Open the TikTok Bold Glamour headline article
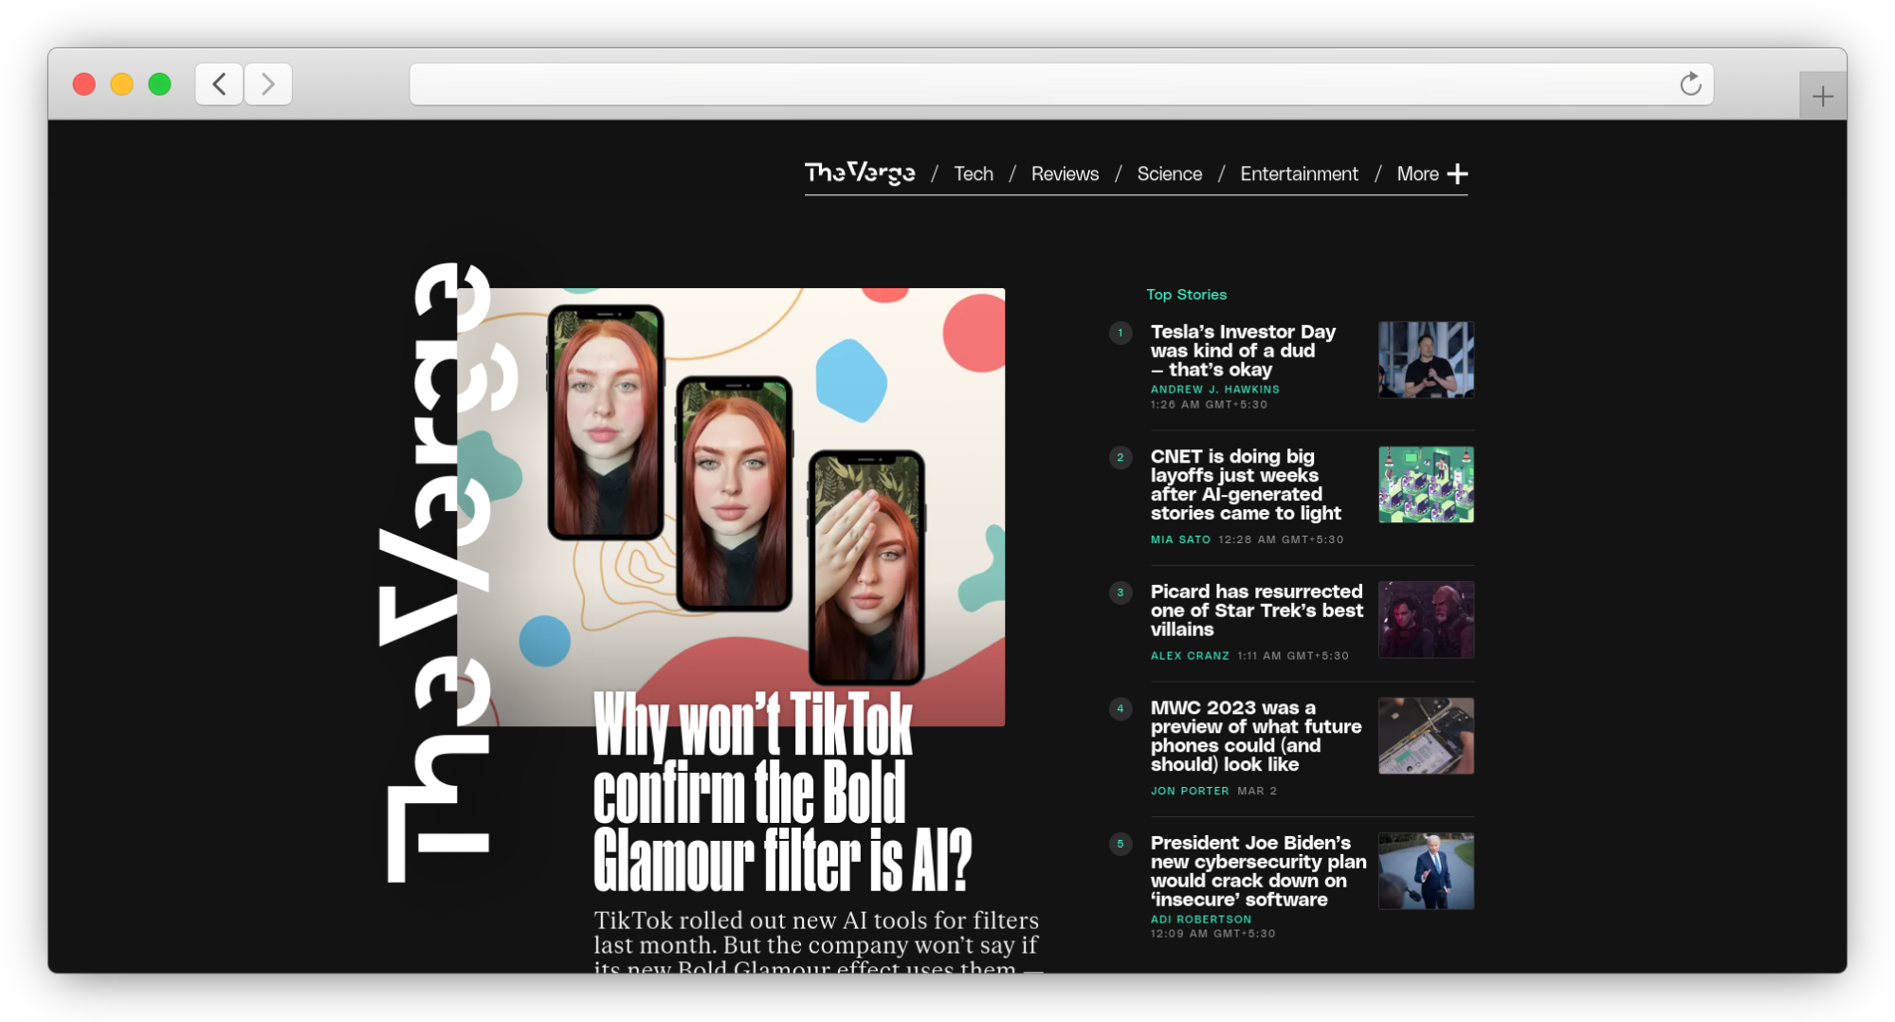Screen dimensions: 1895x1022 [x=783, y=792]
